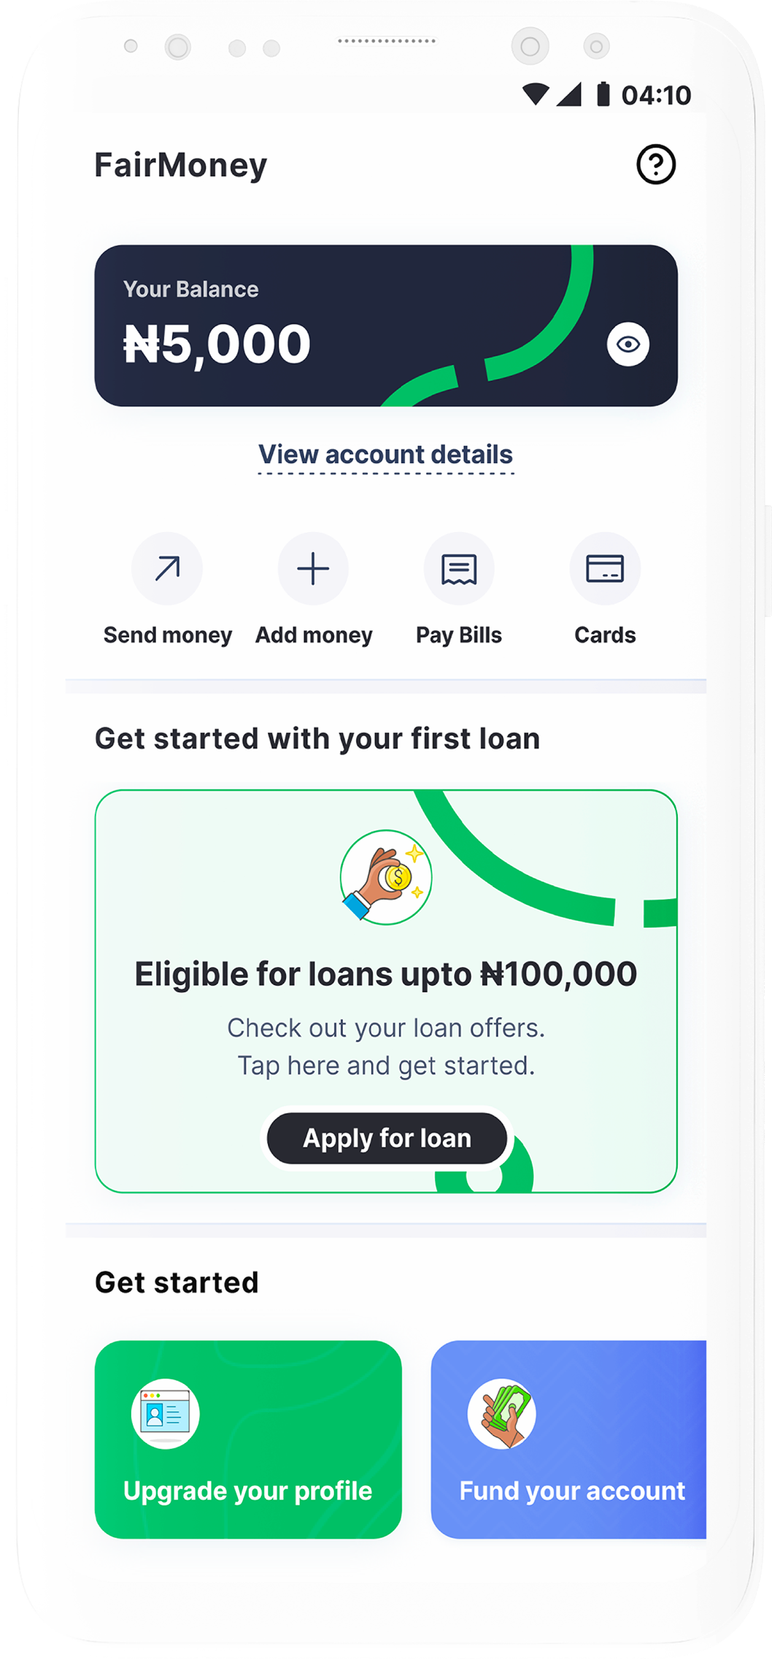Tap the Pay Bills label

[x=459, y=635]
